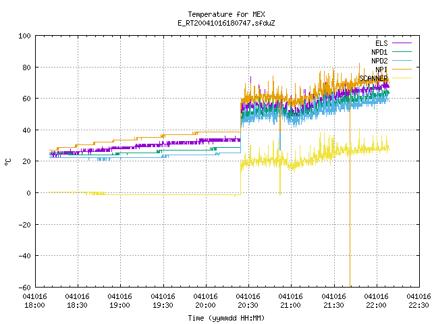Click the y-axis value 0
The width and height of the screenshot is (432, 324).
tap(28, 193)
